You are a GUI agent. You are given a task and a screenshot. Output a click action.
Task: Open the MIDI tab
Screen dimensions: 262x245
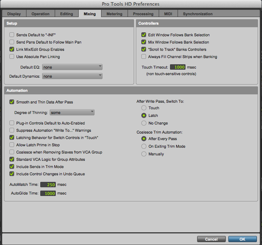(168, 14)
